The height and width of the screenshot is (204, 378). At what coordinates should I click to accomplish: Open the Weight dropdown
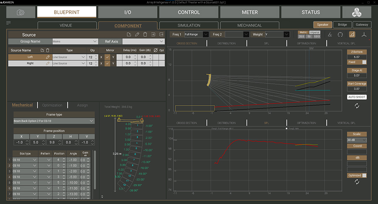tap(277, 34)
